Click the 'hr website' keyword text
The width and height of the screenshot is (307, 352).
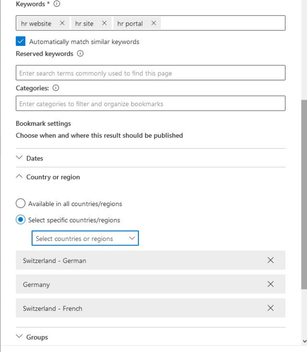[36, 23]
